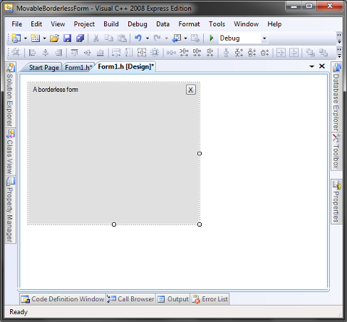Expand the Undo history dropdown arrow
The height and width of the screenshot is (322, 347).
click(x=147, y=38)
